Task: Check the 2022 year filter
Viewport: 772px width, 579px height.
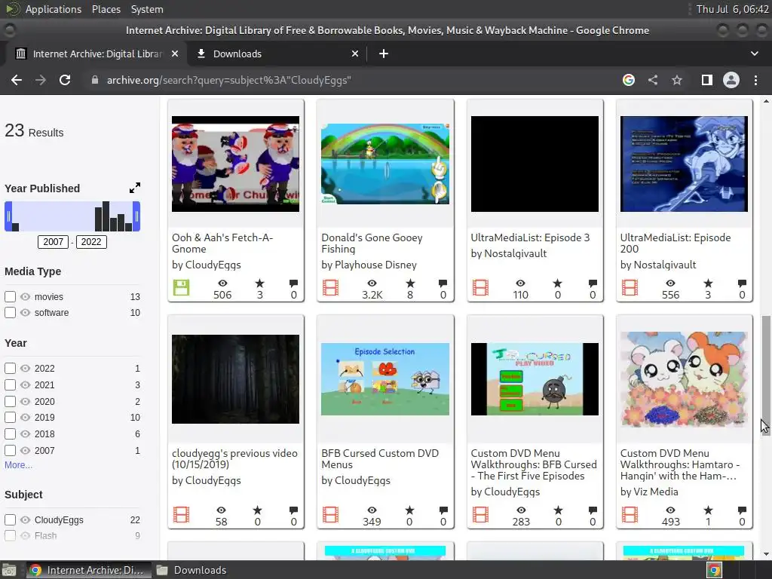Action: (10, 368)
